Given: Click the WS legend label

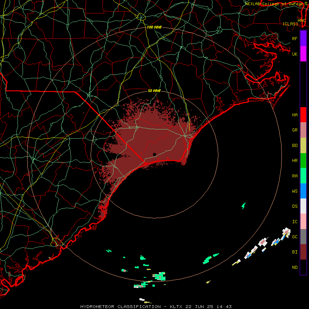Looking at the screenshot, I should click(x=295, y=191).
